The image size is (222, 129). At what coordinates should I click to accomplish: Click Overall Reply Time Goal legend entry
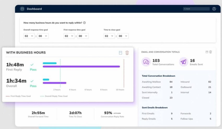[54, 96]
